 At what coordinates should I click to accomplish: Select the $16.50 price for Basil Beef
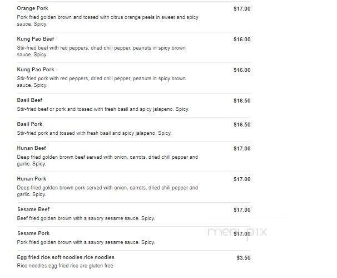[x=242, y=101]
